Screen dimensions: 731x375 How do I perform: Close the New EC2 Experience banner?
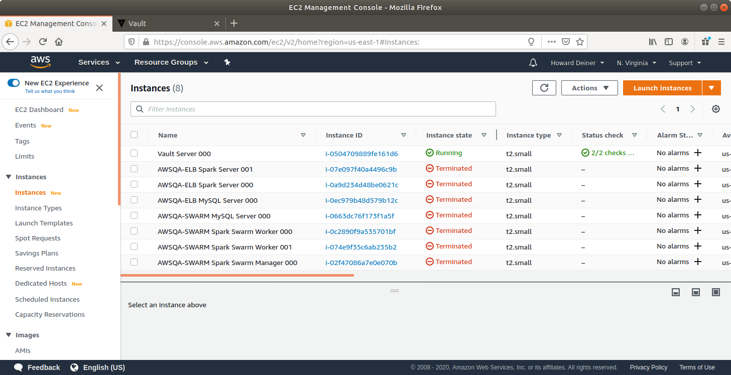pos(99,88)
